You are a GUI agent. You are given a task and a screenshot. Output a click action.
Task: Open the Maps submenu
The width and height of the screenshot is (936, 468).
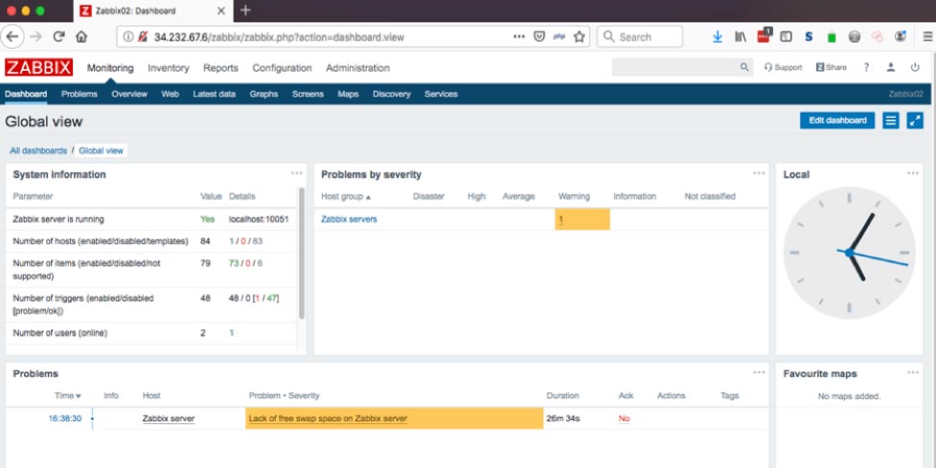pyautogui.click(x=348, y=94)
